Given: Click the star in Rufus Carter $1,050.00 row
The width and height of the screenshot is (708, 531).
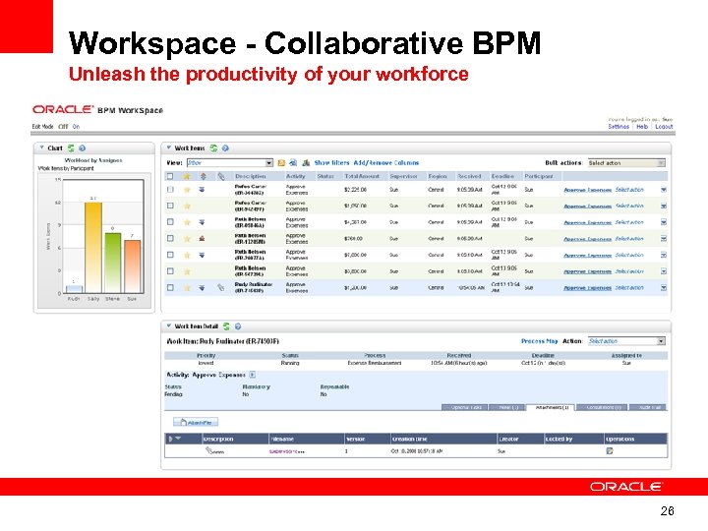Looking at the screenshot, I should (x=187, y=206).
